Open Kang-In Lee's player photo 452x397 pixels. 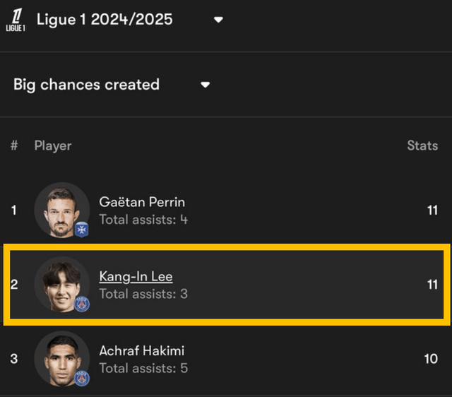(x=60, y=283)
